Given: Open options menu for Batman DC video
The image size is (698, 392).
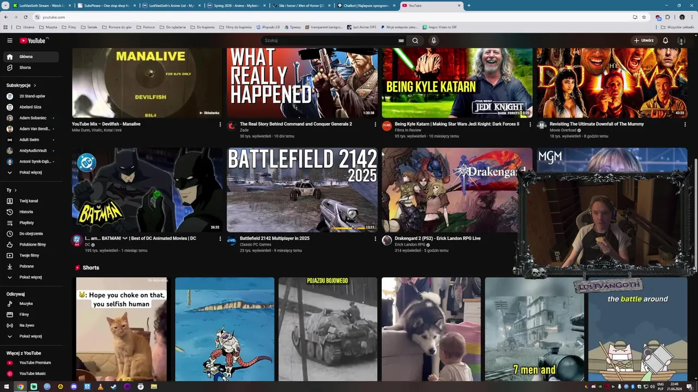Looking at the screenshot, I should pyautogui.click(x=220, y=239).
